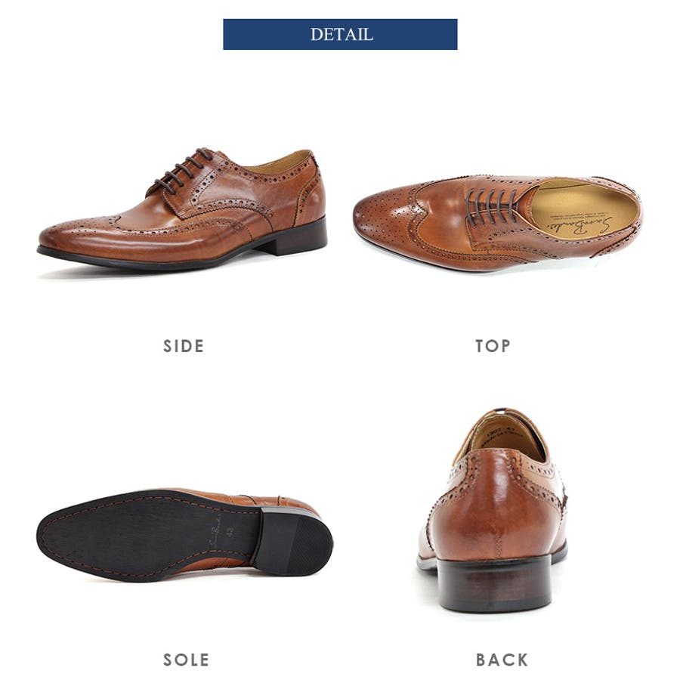
Task: Click the stacked heel in back view
Action: 493,583
